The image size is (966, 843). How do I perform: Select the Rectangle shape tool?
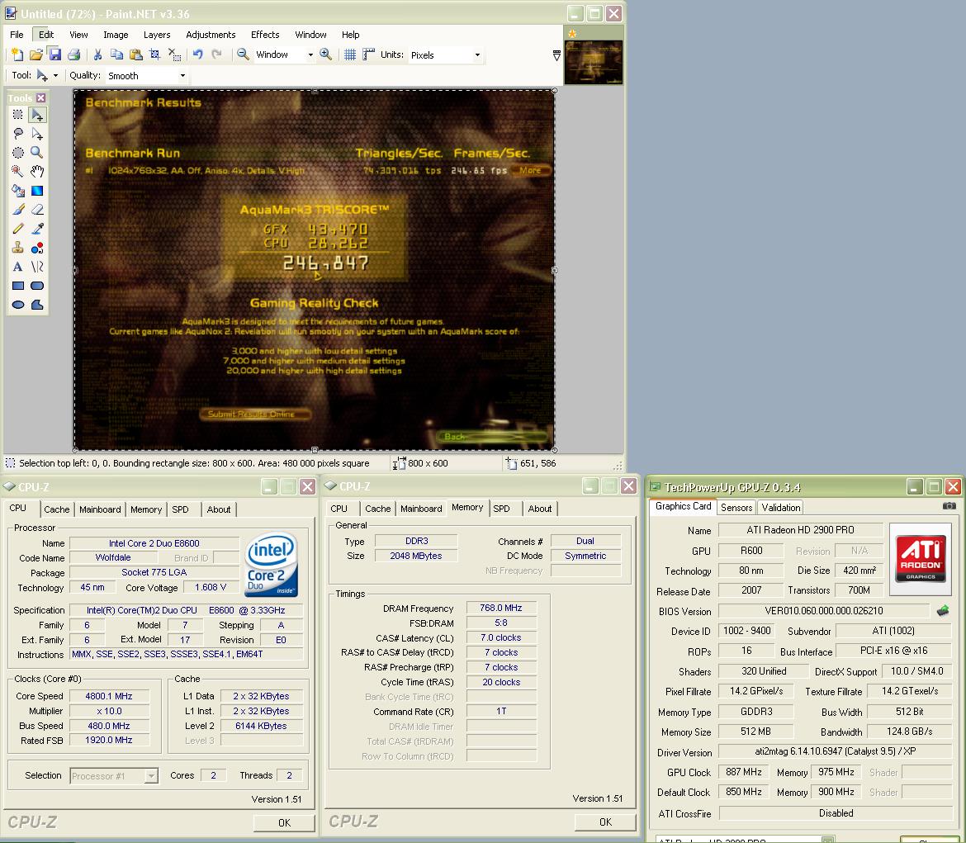pyautogui.click(x=18, y=286)
